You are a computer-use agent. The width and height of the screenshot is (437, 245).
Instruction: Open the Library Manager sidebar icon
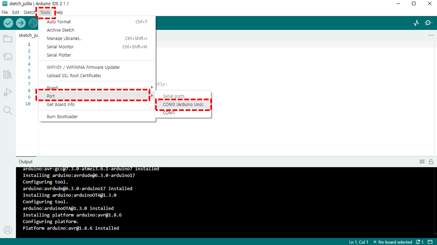8,75
